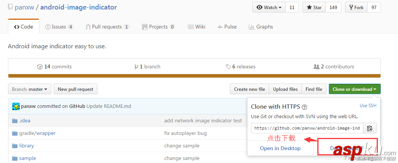Open the Watch dropdown
The image size is (398, 163).
point(269,8)
